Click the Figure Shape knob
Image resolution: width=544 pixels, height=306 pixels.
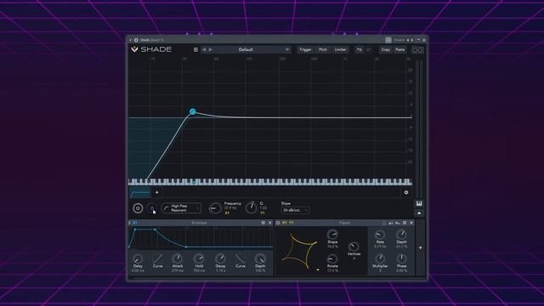pos(332,235)
